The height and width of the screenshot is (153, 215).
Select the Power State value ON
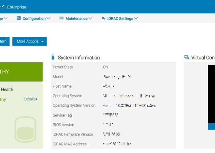pyautogui.click(x=106, y=67)
